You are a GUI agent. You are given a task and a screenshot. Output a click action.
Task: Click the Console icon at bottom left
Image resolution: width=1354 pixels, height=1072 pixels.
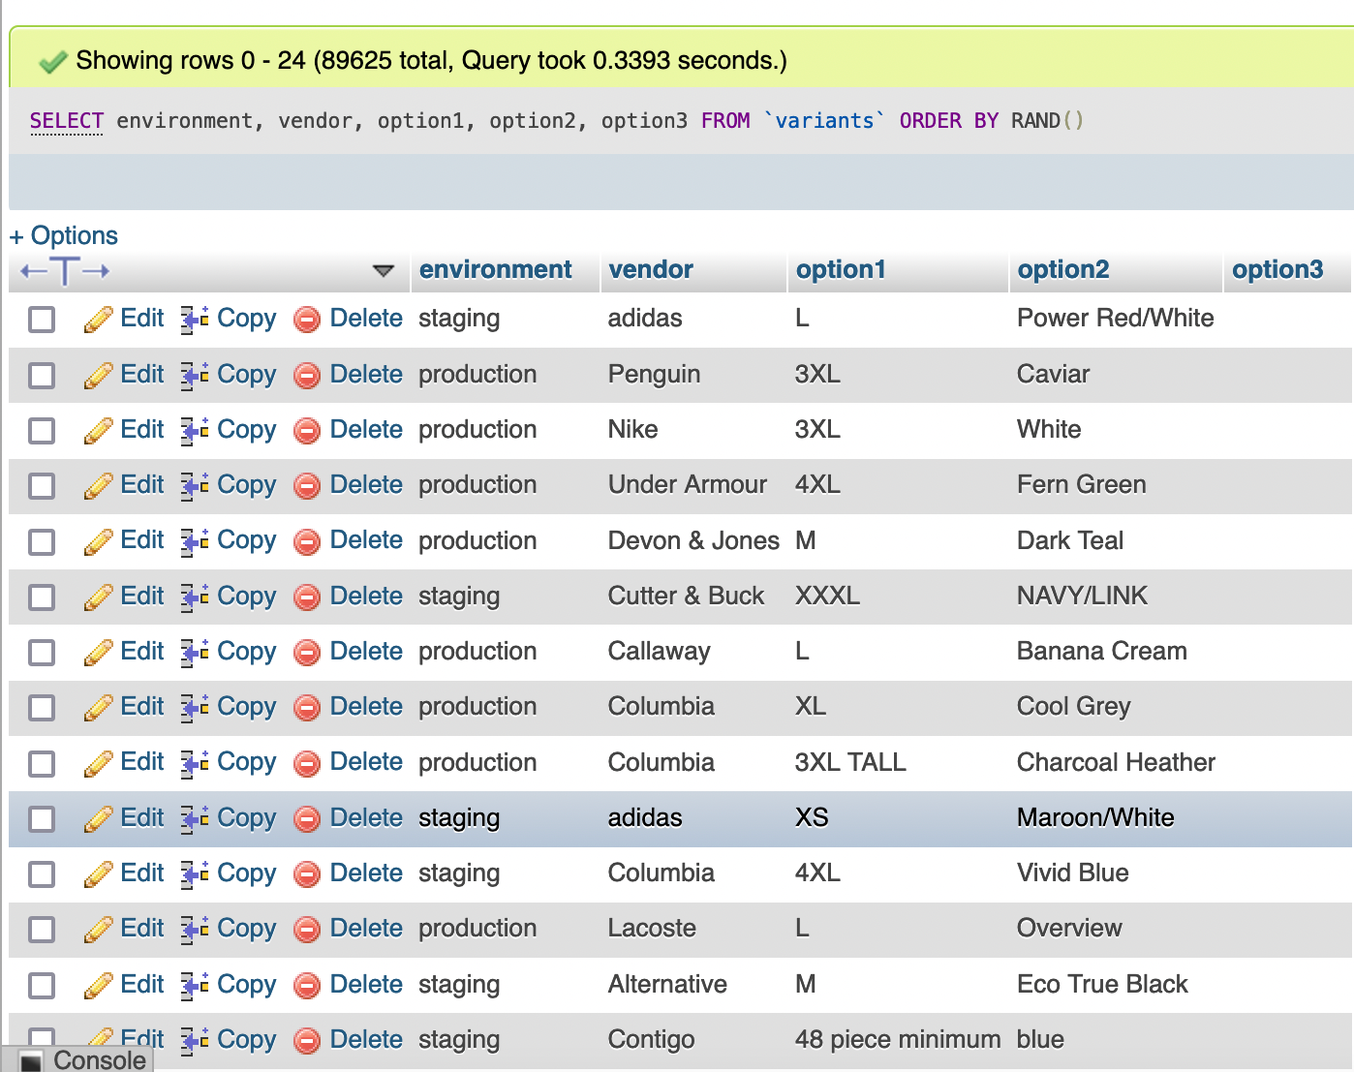(x=31, y=1060)
